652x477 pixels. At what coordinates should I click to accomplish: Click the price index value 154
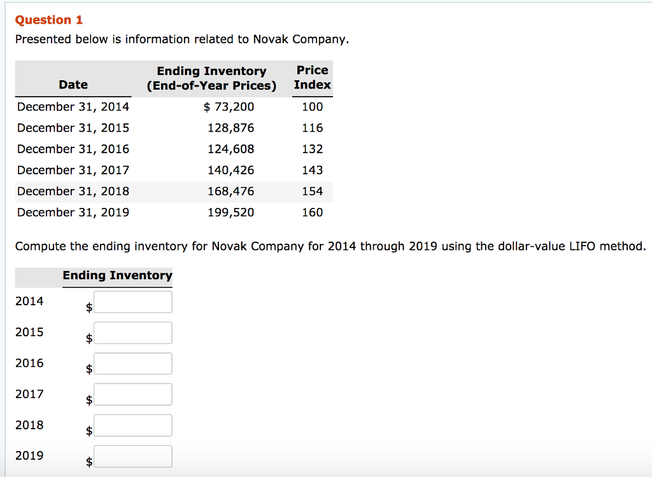[312, 191]
